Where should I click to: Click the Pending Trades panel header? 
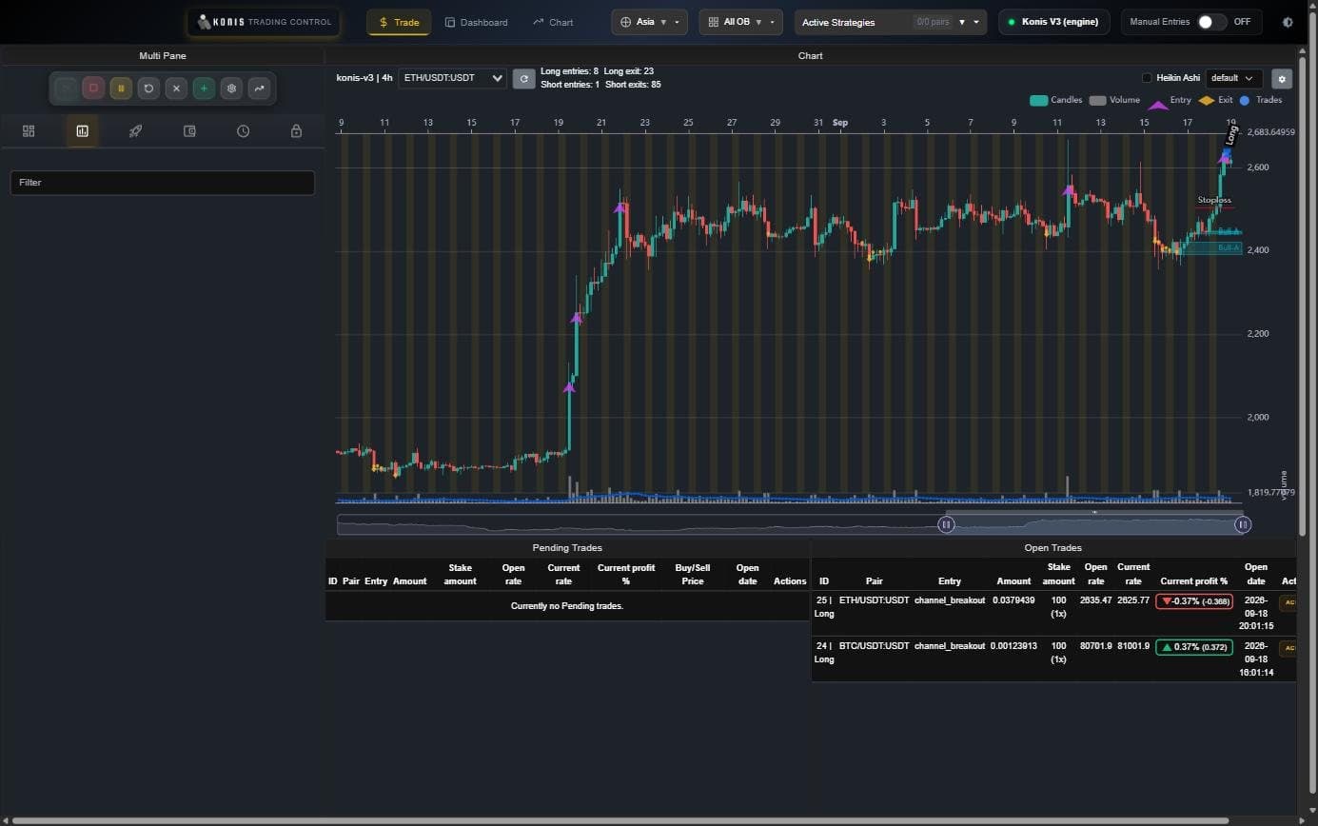click(567, 547)
